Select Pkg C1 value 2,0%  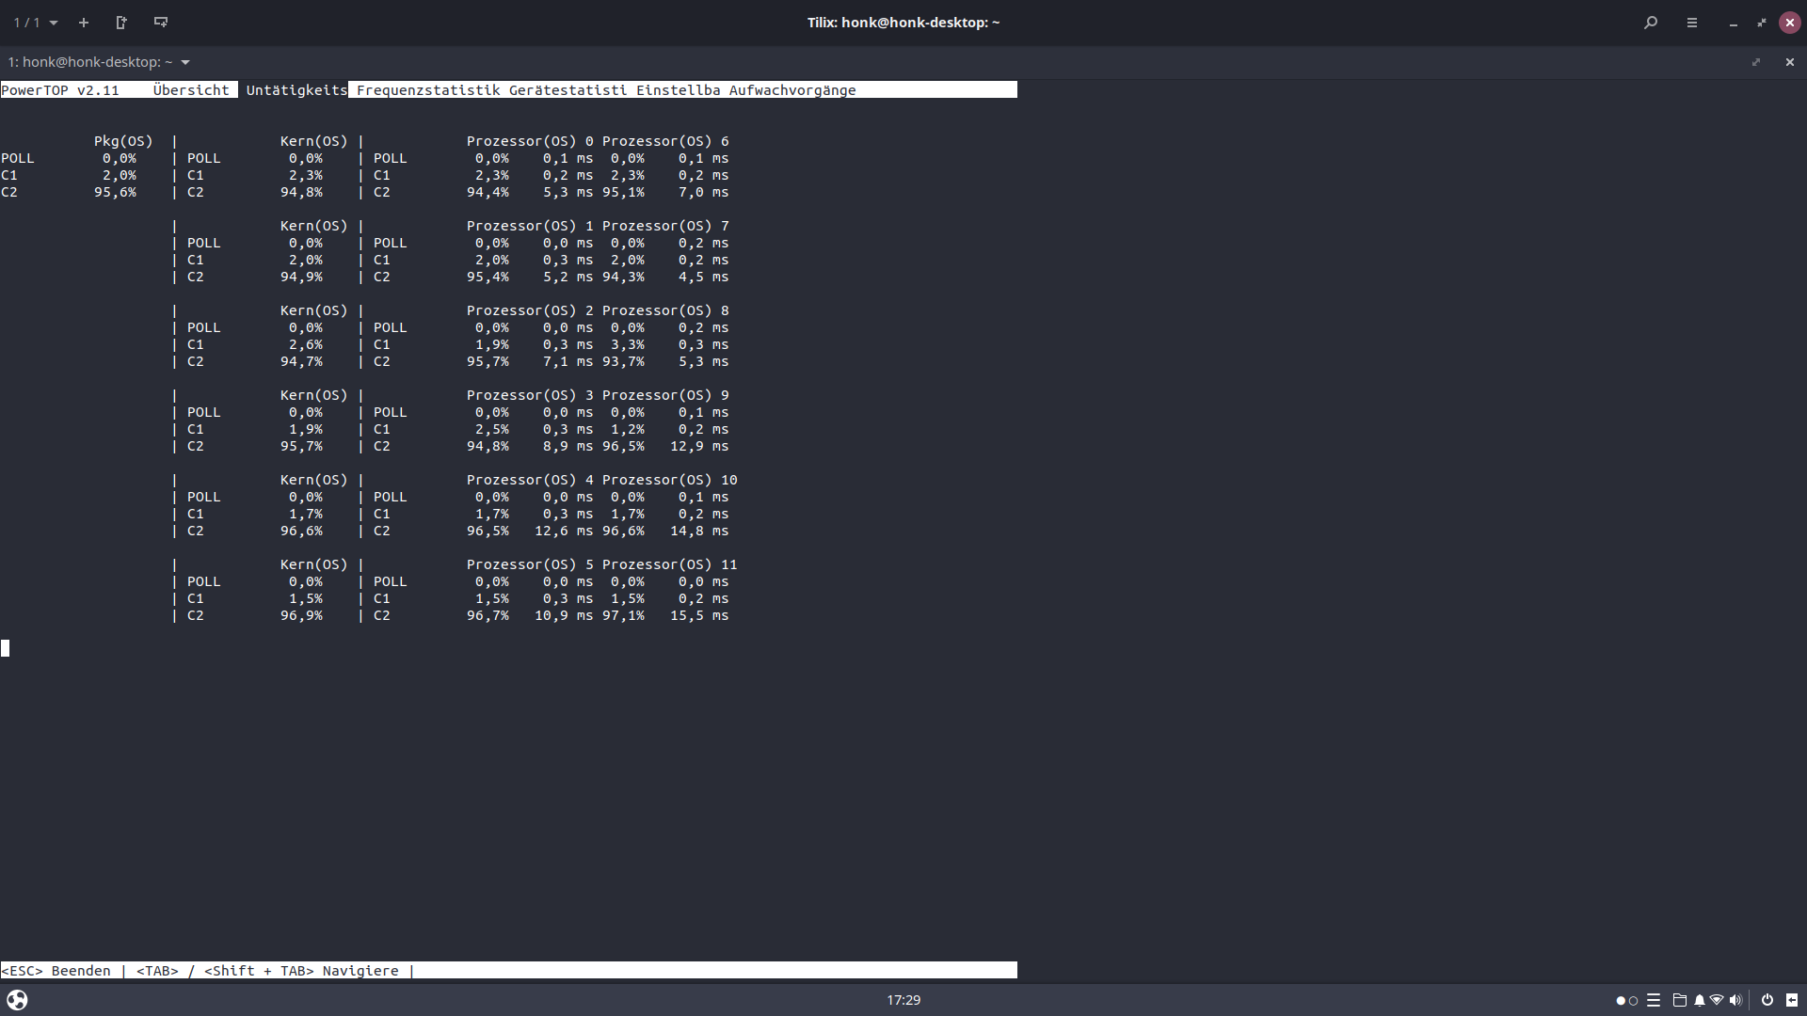click(x=120, y=175)
